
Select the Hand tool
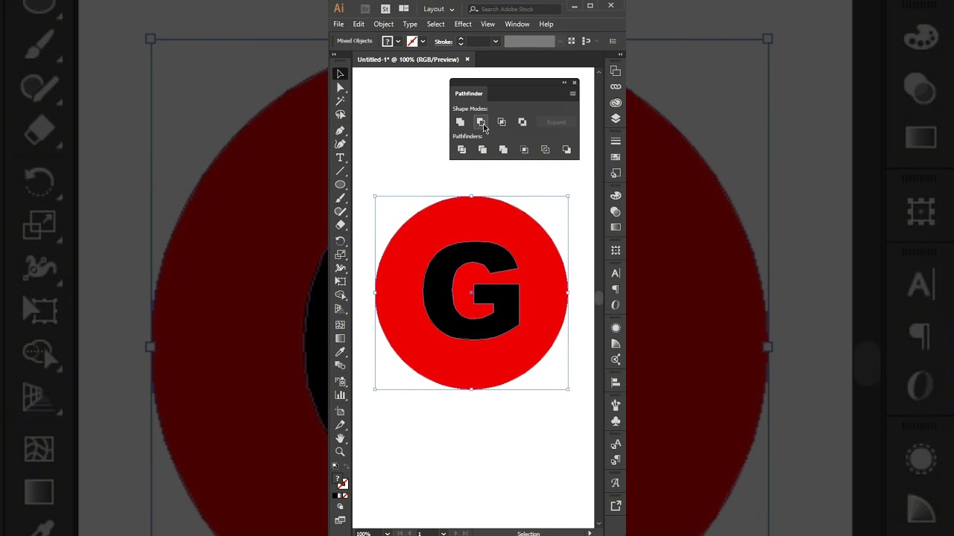click(341, 438)
